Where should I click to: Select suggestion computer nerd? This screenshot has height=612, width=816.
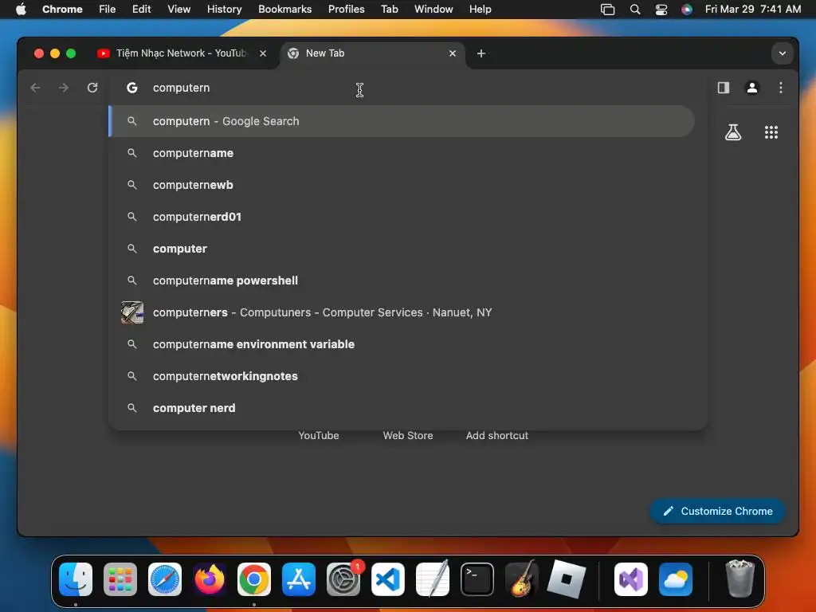click(x=402, y=408)
